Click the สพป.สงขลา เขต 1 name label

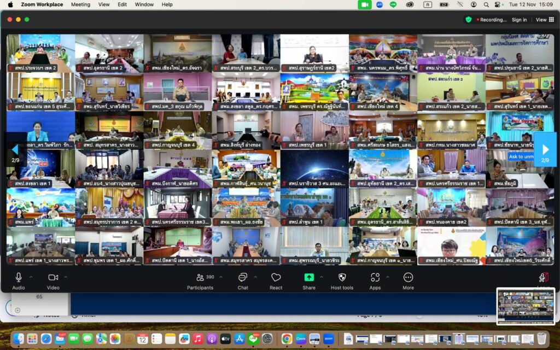(30, 184)
